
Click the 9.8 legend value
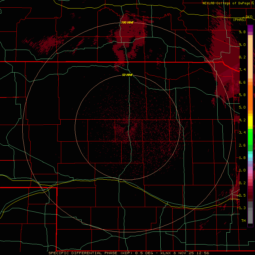point(242,32)
